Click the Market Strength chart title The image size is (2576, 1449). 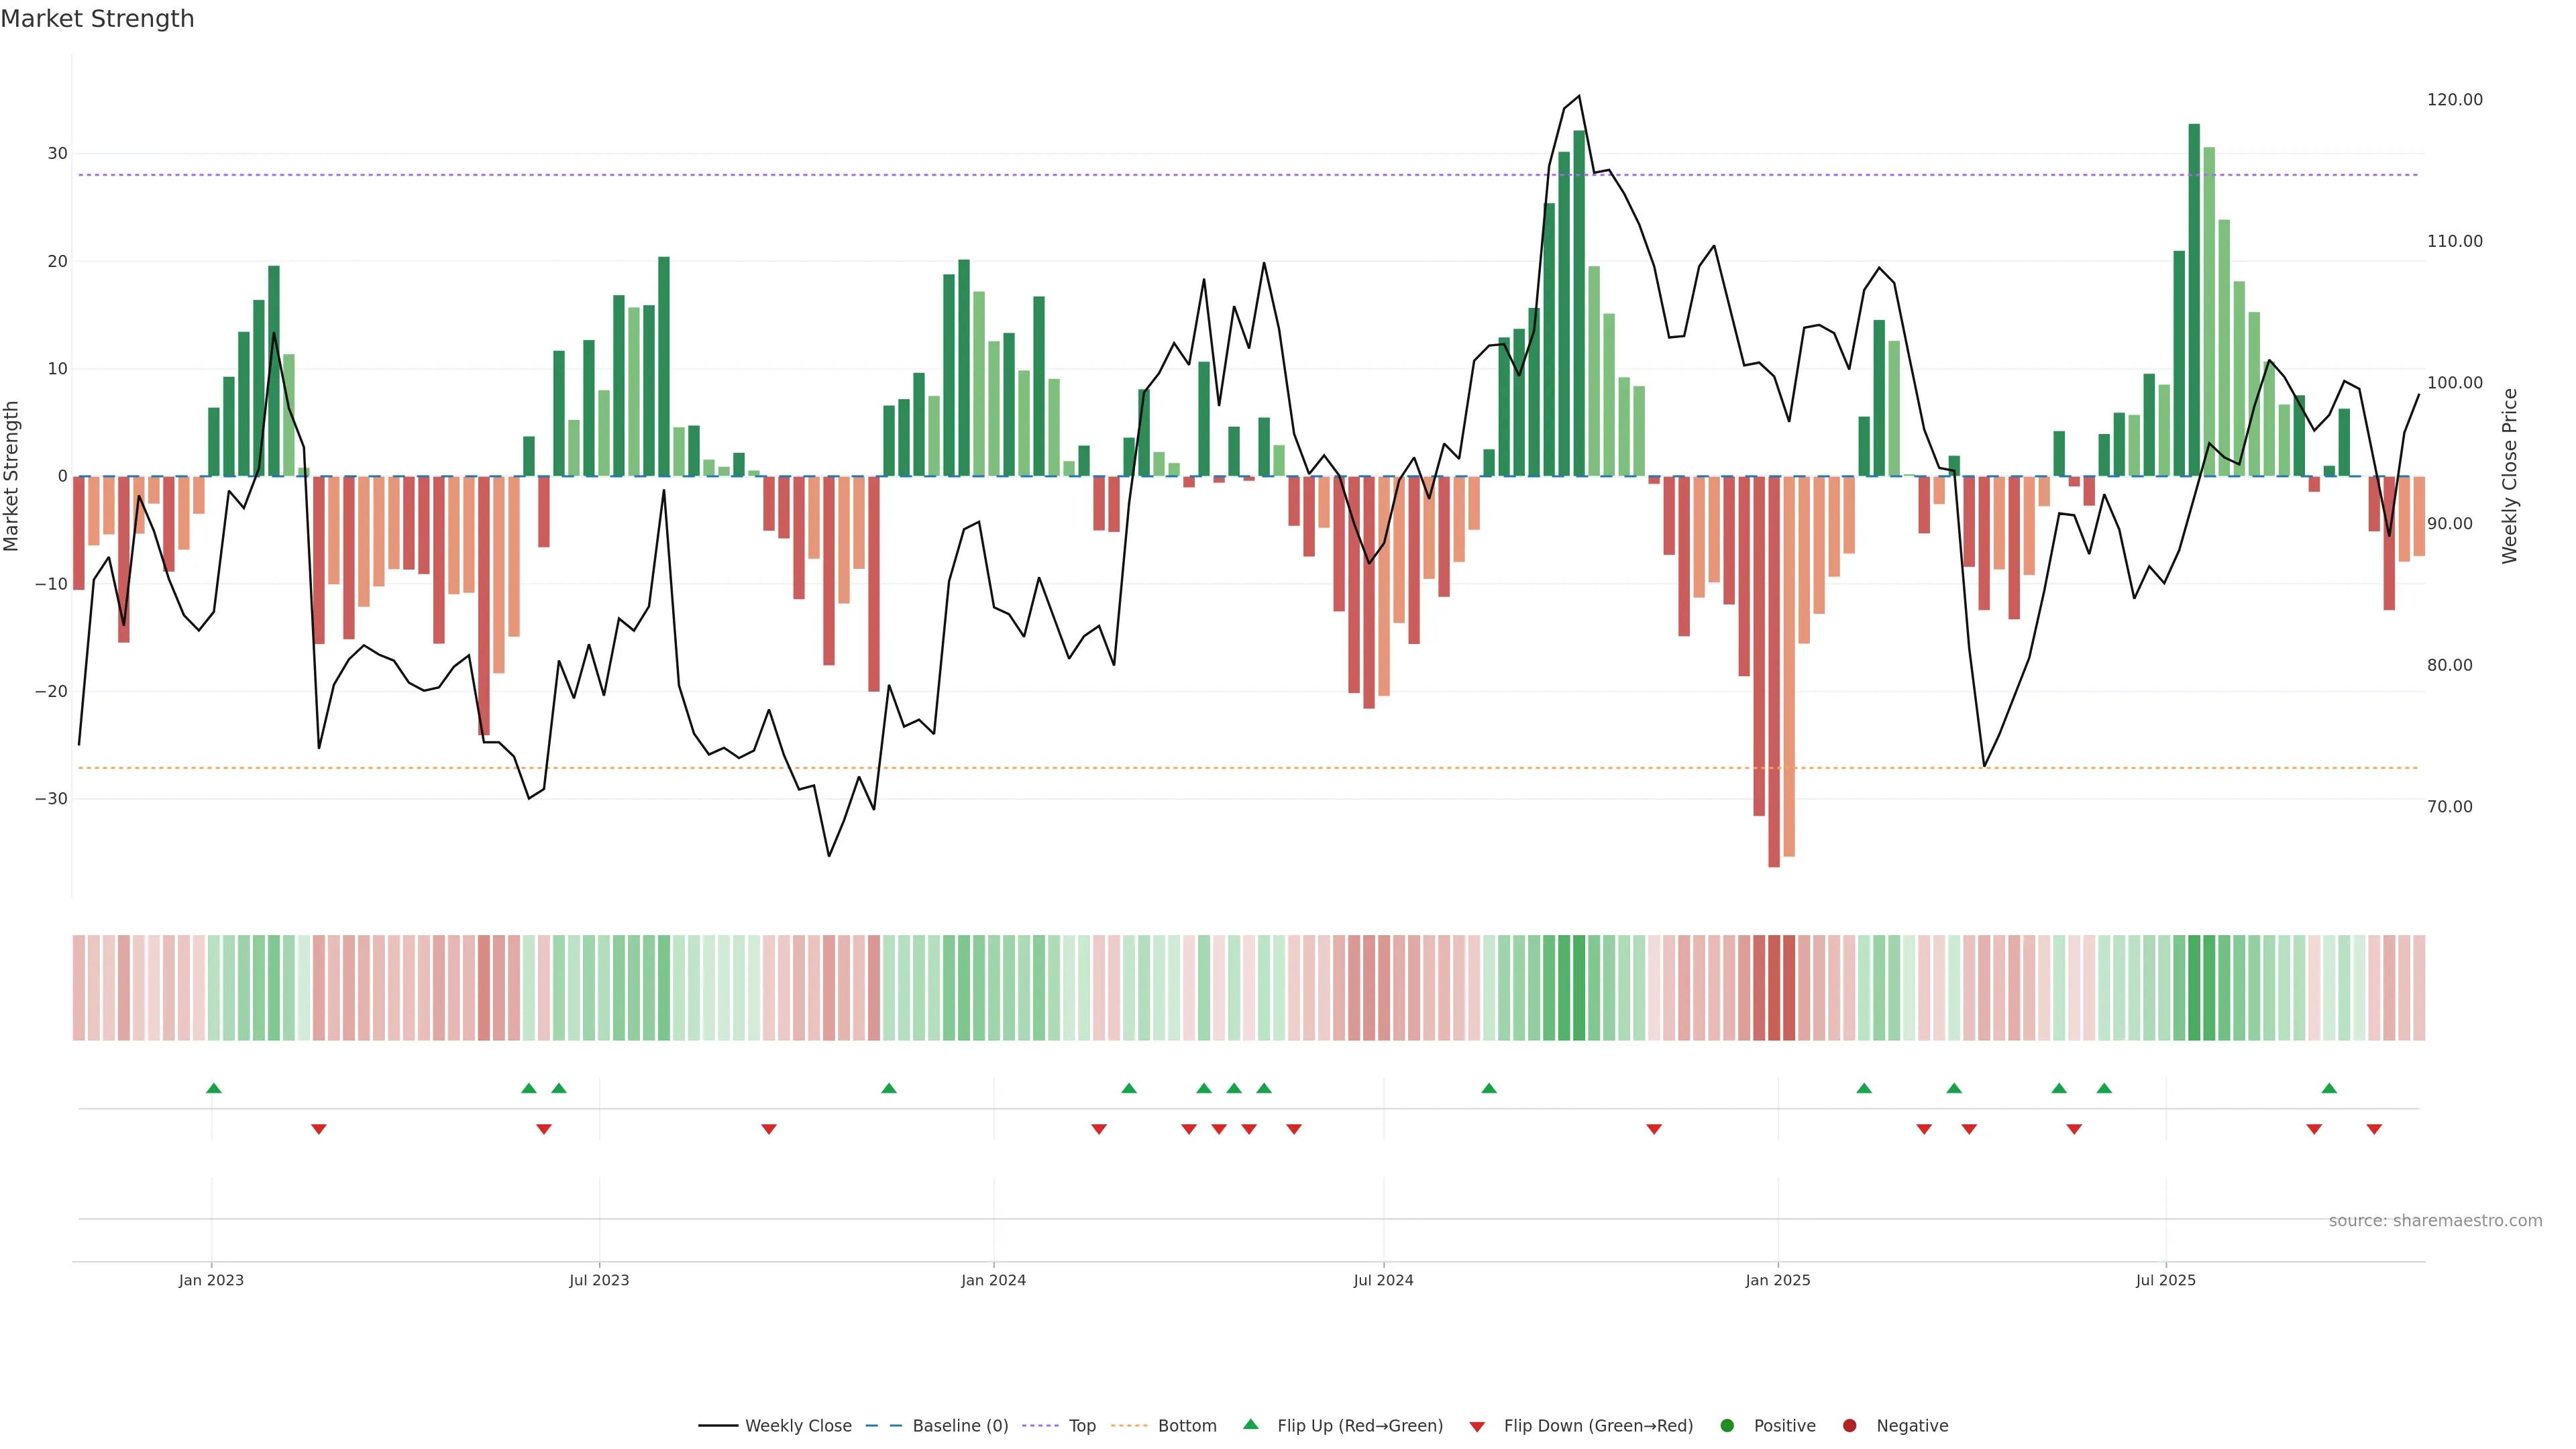97,19
